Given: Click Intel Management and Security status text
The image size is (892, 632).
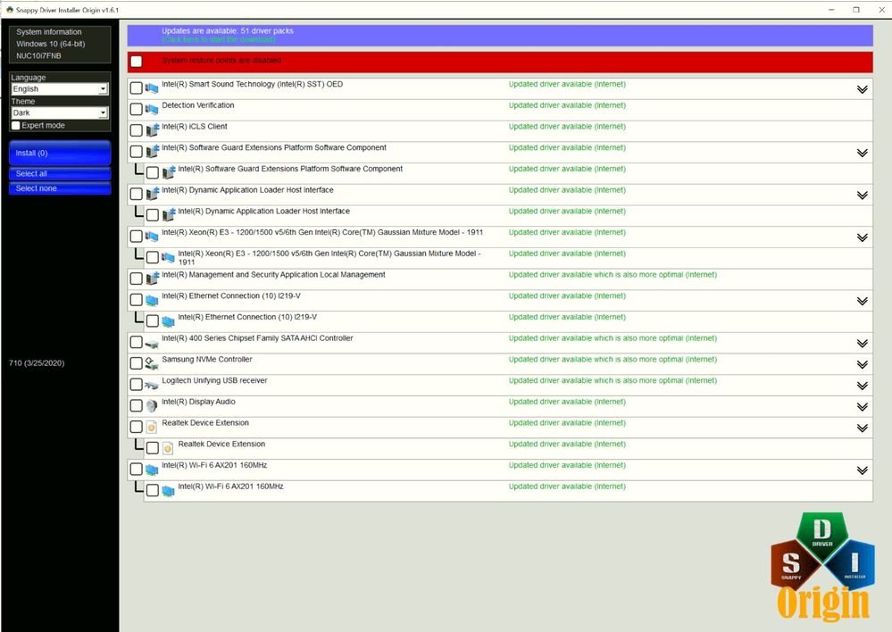Looking at the screenshot, I should tap(613, 274).
